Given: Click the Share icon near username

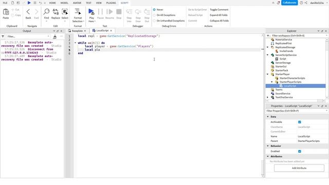Looking at the screenshot, I should tap(306, 3).
